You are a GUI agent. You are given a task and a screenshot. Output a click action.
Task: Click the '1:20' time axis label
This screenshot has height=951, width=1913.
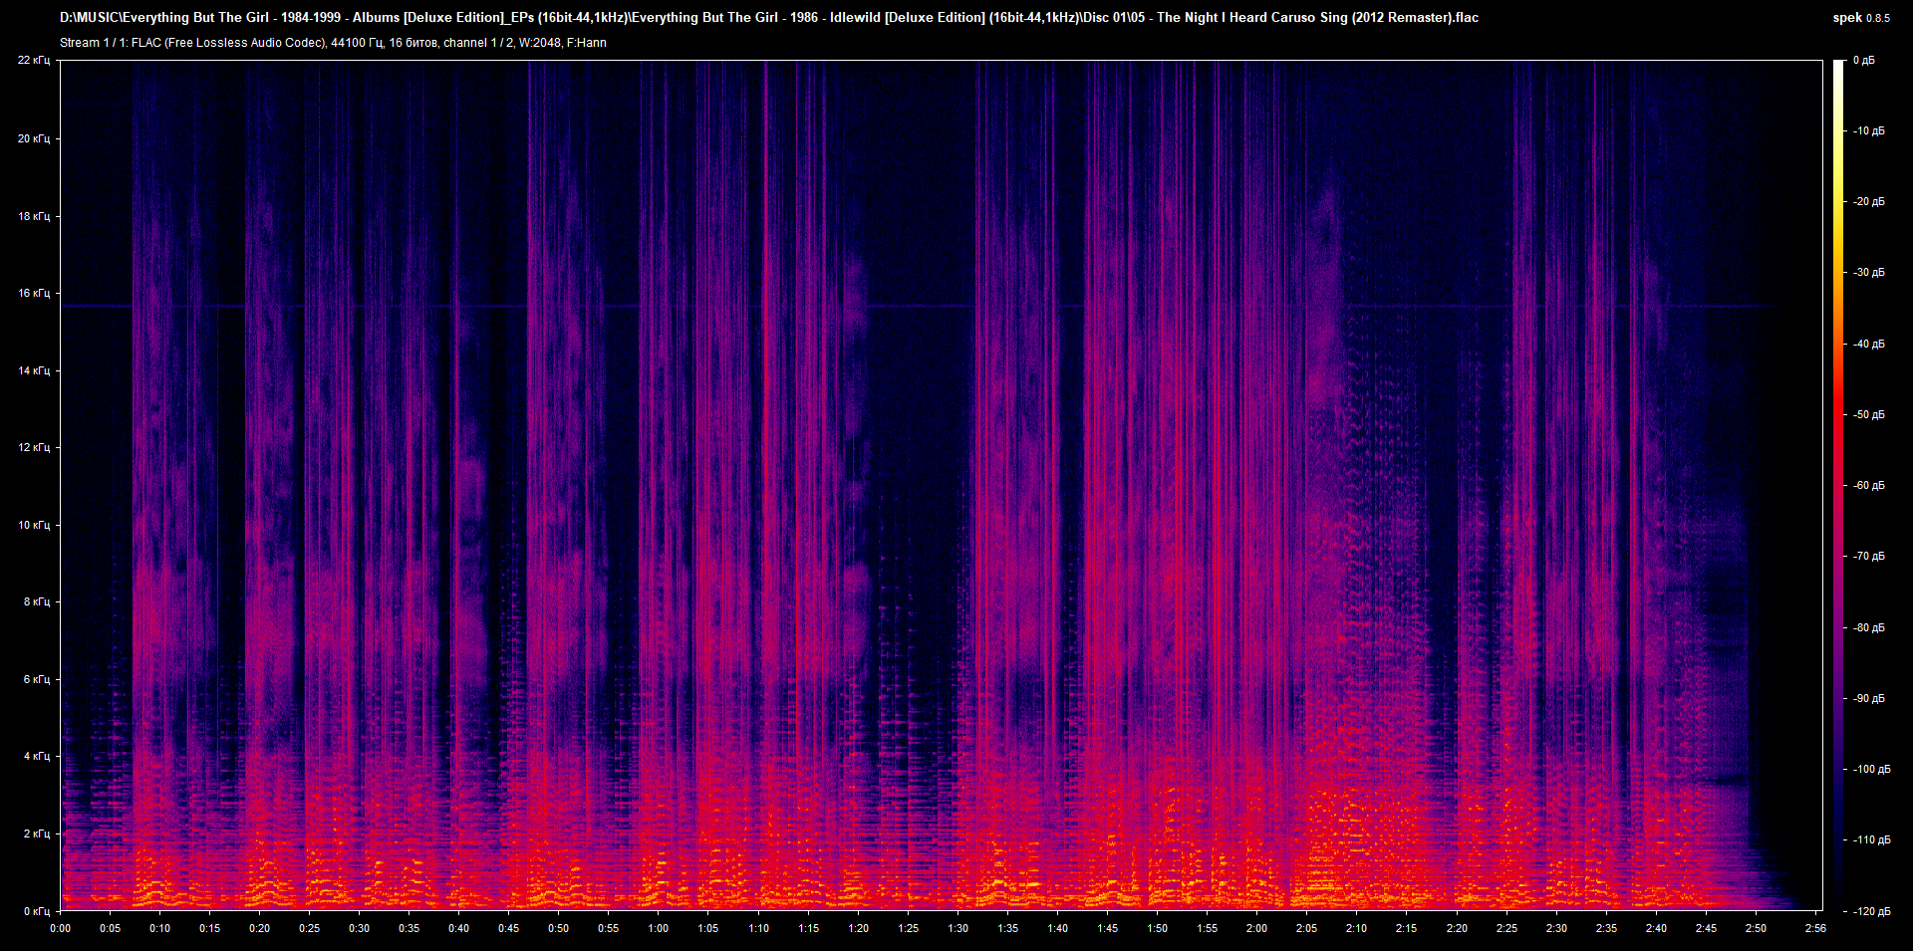[858, 928]
